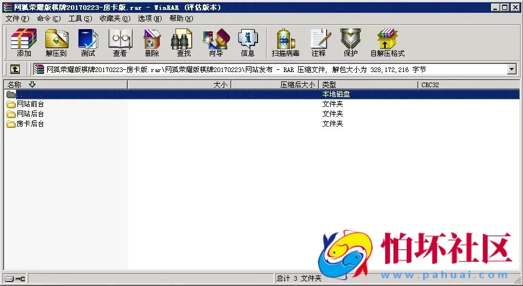Launch the 向导 (Wizard) tool

click(216, 42)
